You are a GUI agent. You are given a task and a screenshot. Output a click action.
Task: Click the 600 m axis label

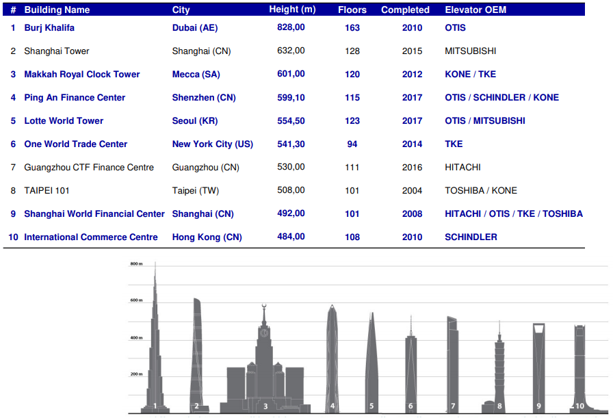136,300
